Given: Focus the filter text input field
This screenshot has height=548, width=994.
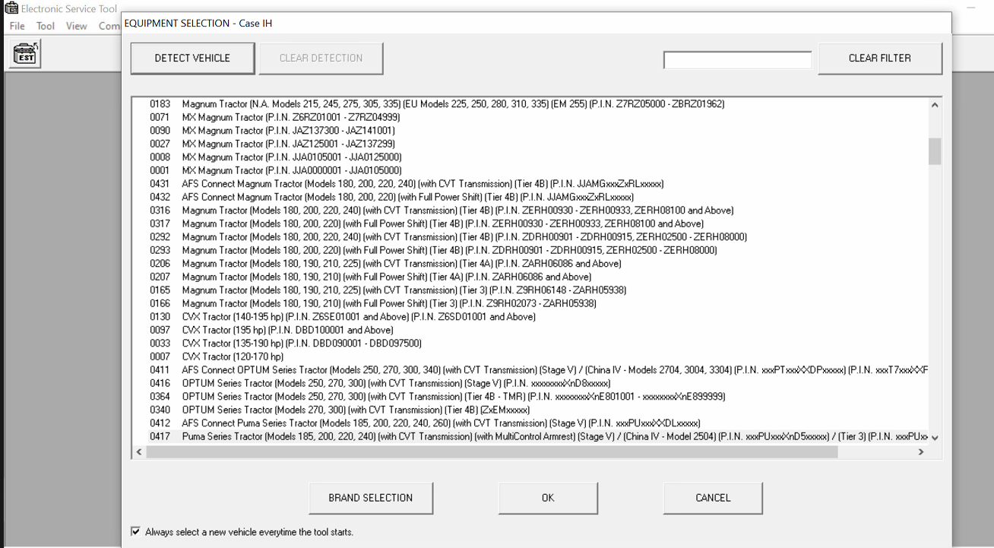Looking at the screenshot, I should click(x=737, y=59).
